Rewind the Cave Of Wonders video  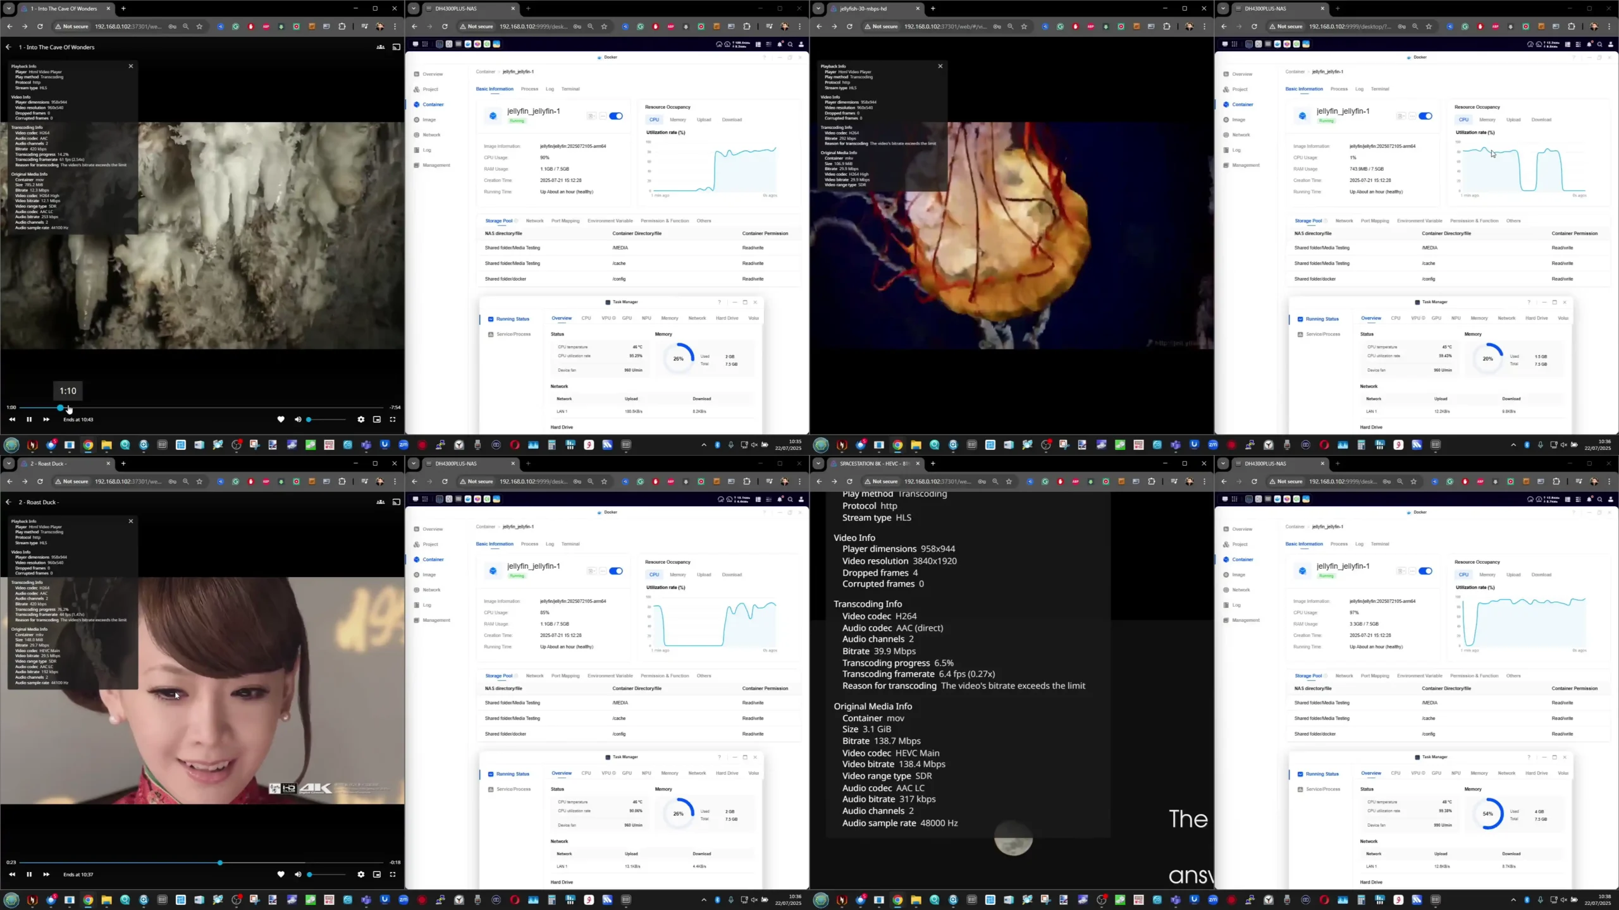click(11, 420)
